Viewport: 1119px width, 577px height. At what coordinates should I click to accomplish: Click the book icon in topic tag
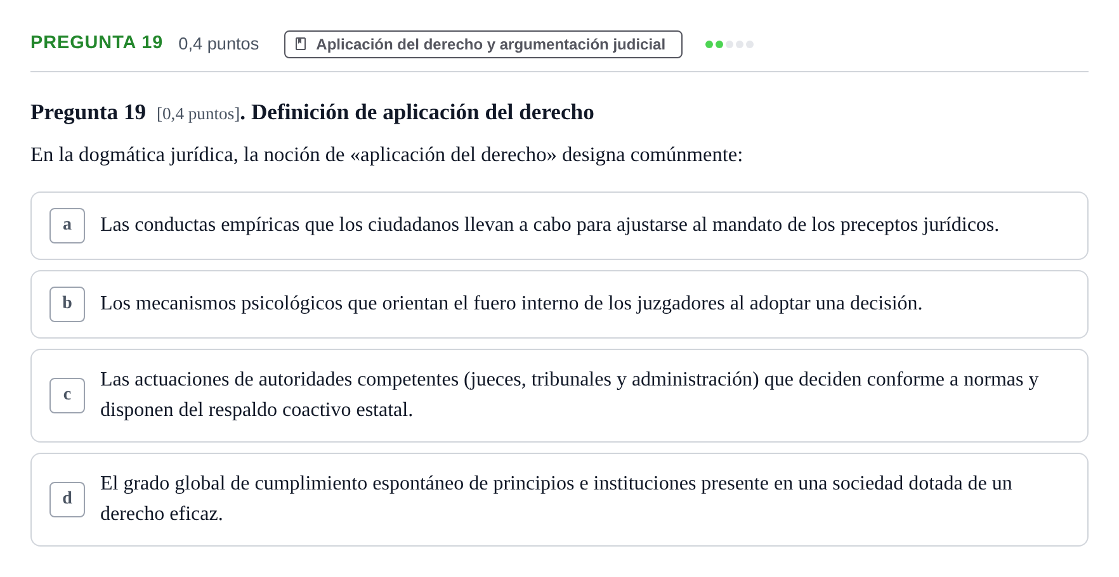coord(301,44)
